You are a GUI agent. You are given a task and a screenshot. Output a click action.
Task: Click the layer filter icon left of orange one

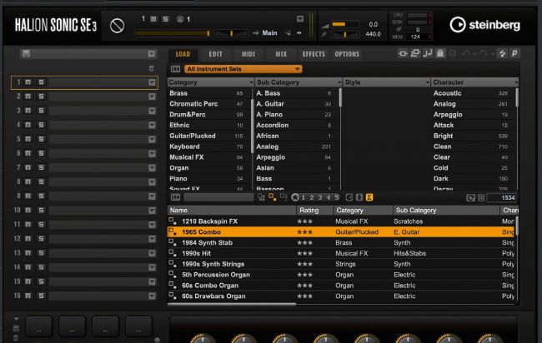coord(261,197)
